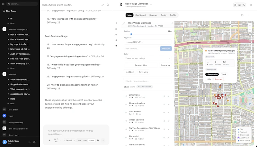Expand More under Bichachi chats

pyautogui.click(x=11, y=104)
